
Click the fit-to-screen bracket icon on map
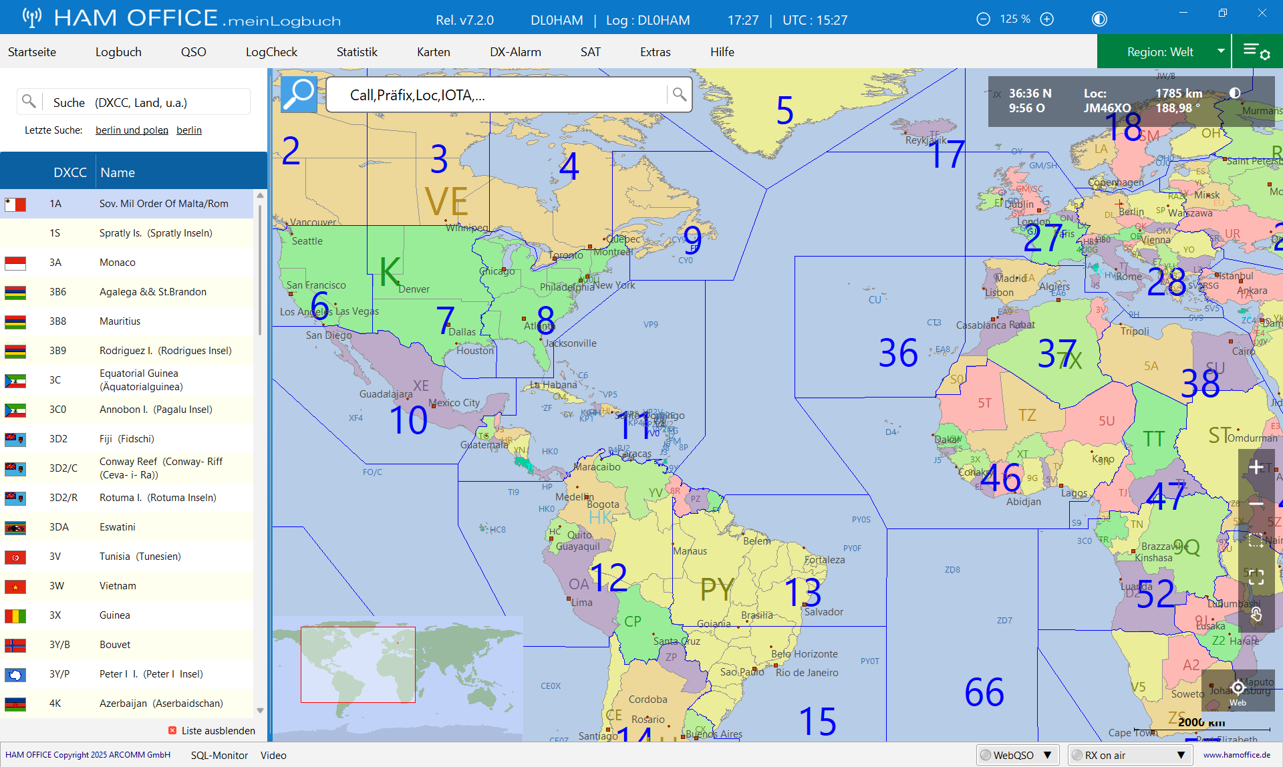pos(1256,577)
